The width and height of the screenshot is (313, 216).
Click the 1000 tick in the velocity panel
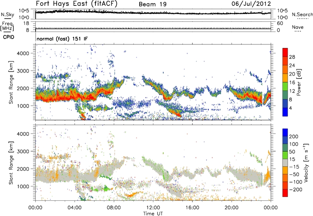[x=23, y=186]
